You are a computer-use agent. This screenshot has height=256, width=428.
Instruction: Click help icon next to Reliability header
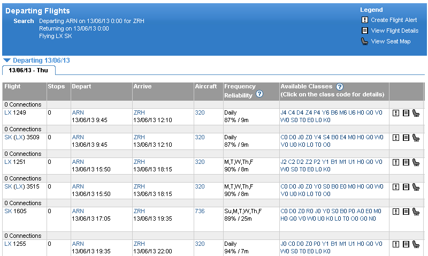pos(259,94)
